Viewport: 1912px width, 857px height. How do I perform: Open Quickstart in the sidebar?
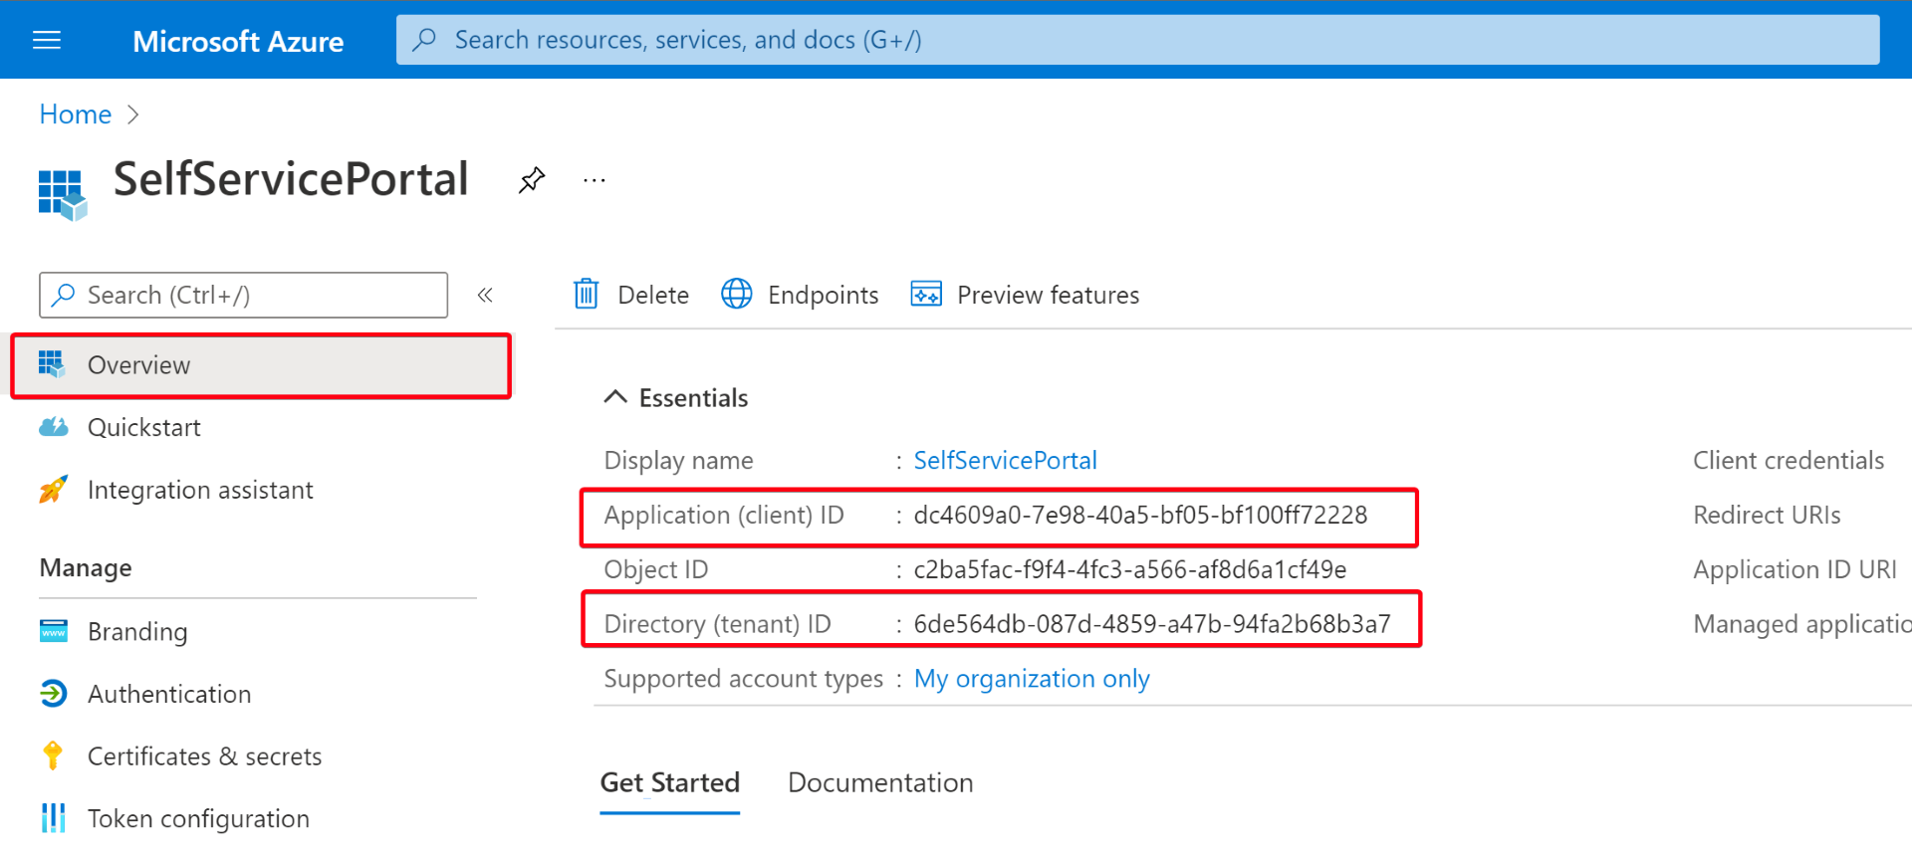click(x=143, y=428)
